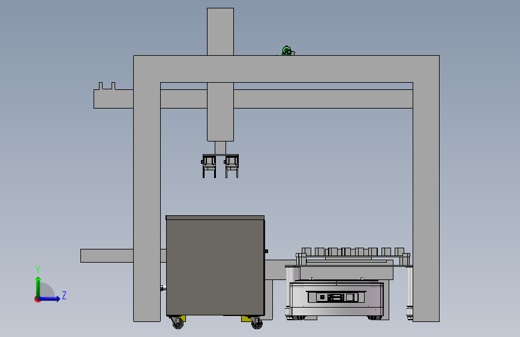Click the control panel display on the AGV
This screenshot has height=337, width=520.
(337, 297)
